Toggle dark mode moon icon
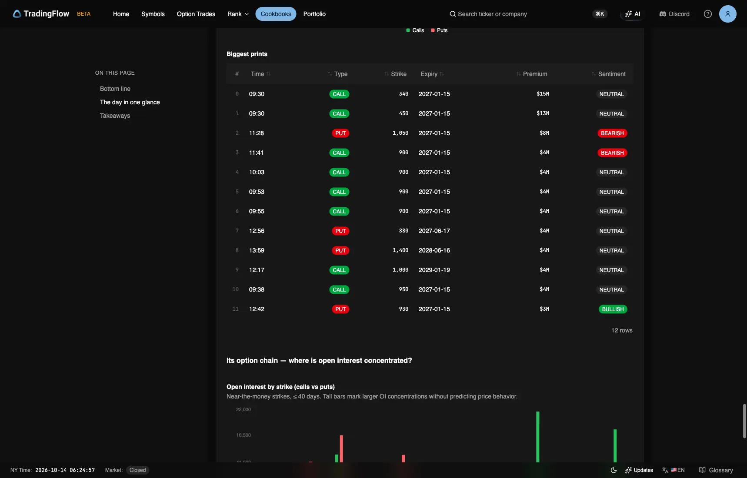The width and height of the screenshot is (747, 478). point(614,470)
